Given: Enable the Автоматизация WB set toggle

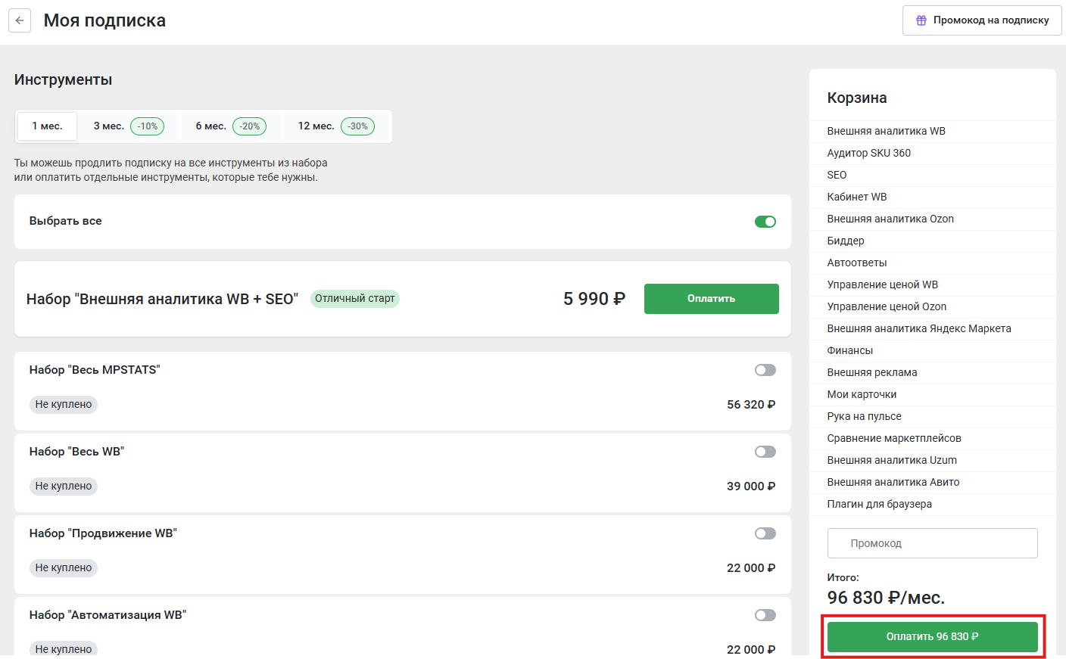Looking at the screenshot, I should pyautogui.click(x=765, y=615).
